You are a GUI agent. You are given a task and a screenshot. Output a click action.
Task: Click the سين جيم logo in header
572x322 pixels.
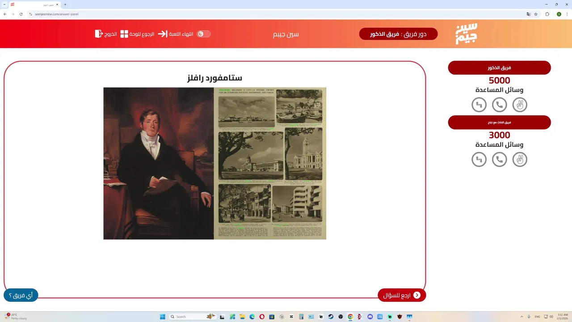click(467, 34)
